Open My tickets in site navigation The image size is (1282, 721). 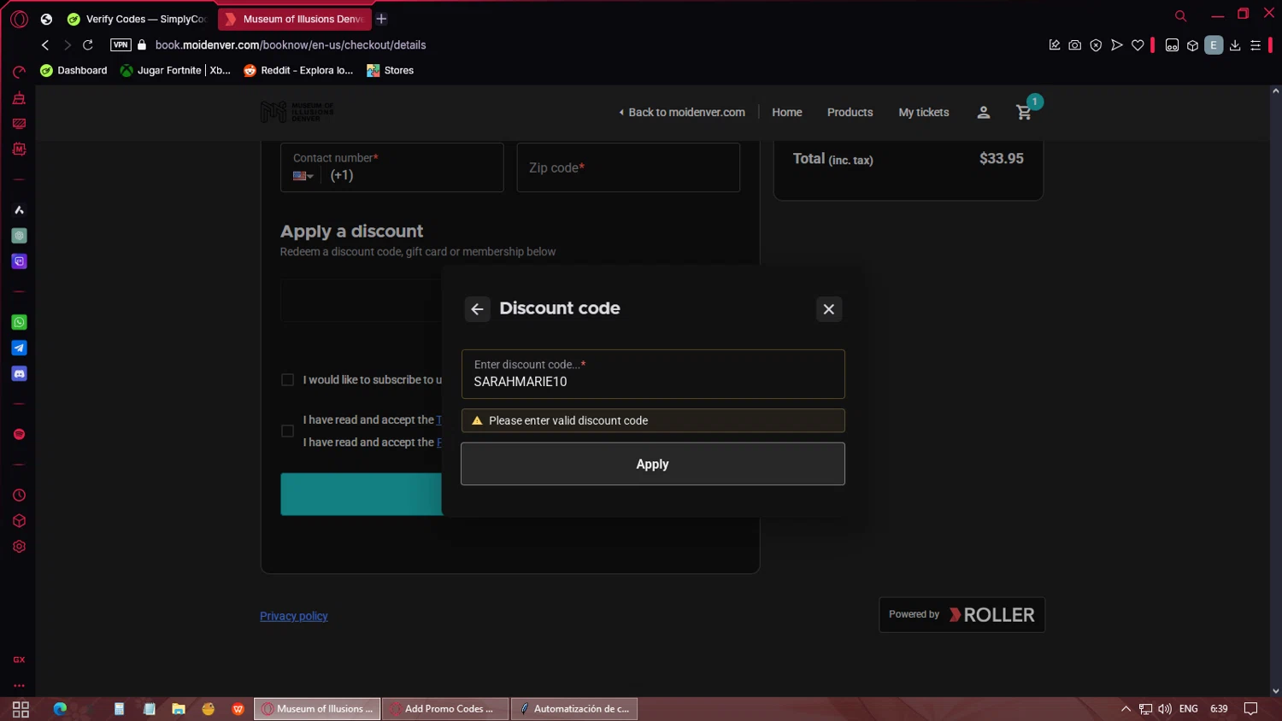click(924, 112)
